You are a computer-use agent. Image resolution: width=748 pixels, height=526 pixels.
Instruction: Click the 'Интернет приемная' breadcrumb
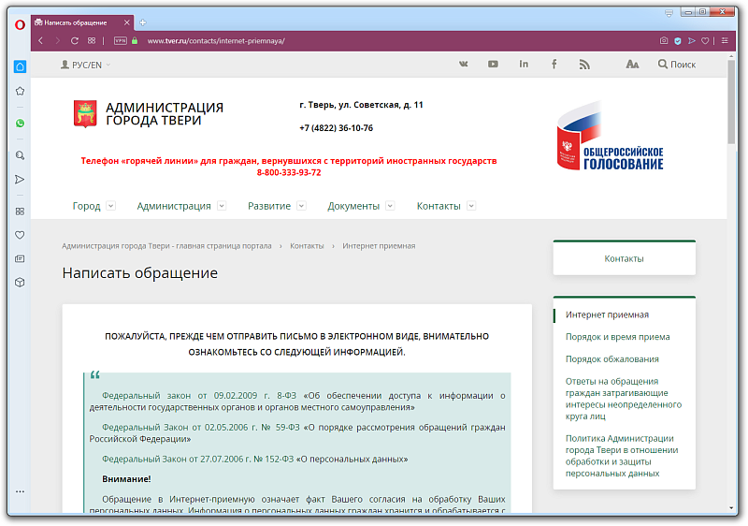379,246
